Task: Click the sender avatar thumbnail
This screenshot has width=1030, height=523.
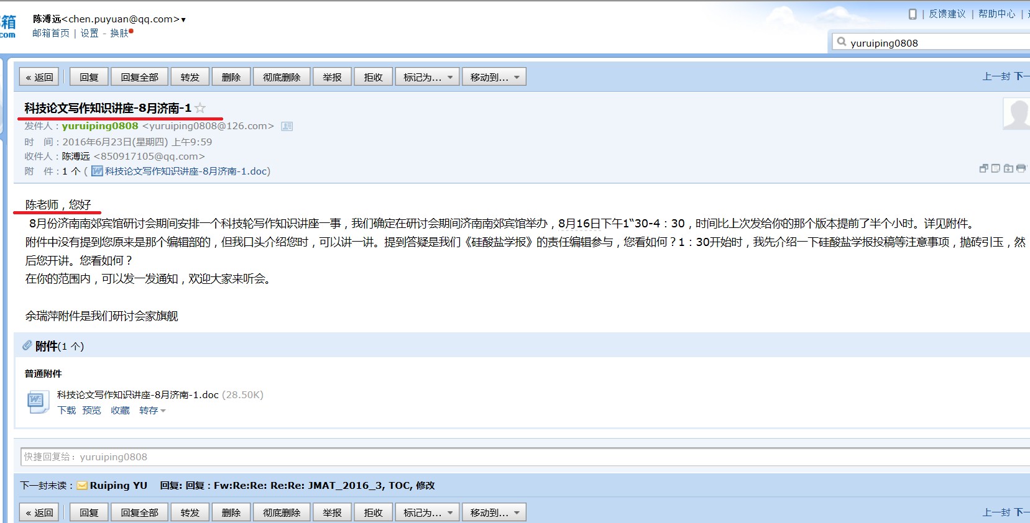Action: click(x=1017, y=114)
